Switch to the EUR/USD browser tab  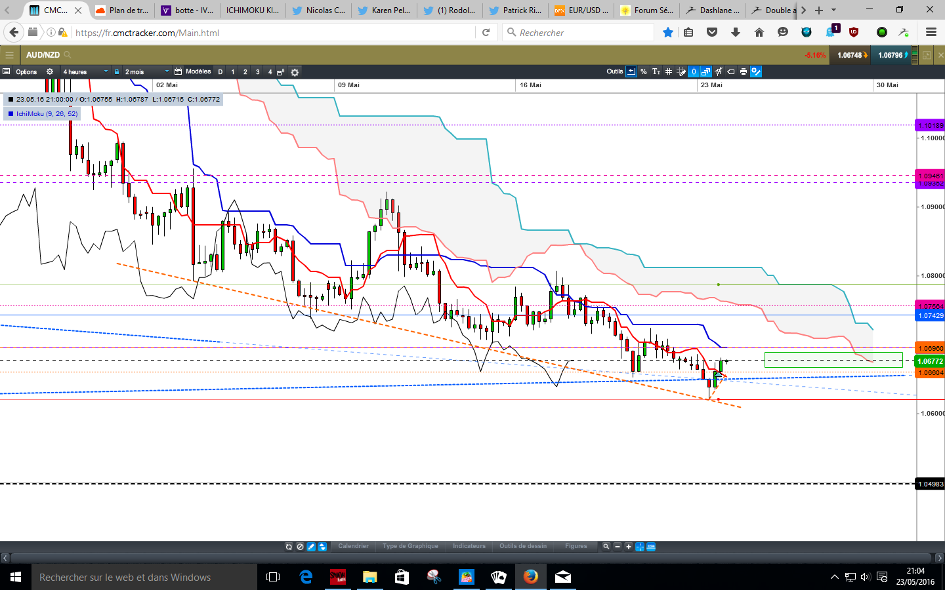(581, 10)
